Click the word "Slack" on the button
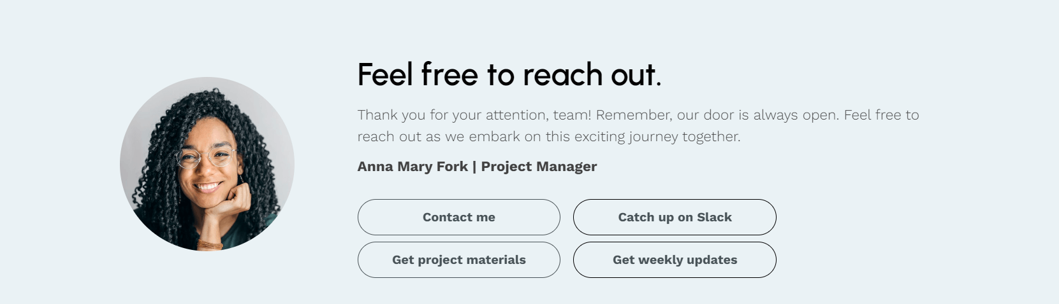 pos(714,218)
